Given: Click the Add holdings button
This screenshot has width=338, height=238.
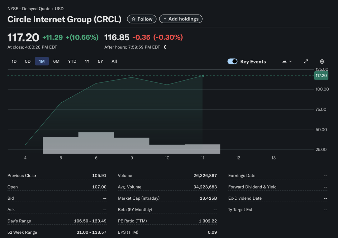Looking at the screenshot, I should click(181, 19).
